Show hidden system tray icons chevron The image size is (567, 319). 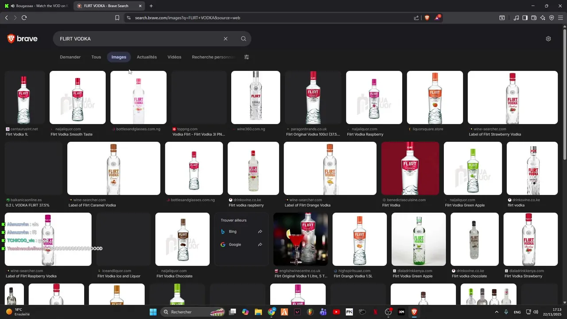496,312
